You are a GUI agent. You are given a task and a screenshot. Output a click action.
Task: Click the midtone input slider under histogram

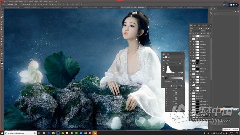pos(174,74)
